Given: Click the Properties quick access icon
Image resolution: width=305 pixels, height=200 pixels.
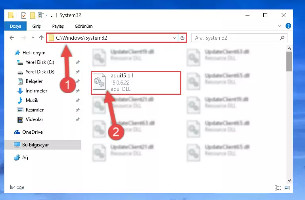Looking at the screenshot, I should click(x=23, y=15).
